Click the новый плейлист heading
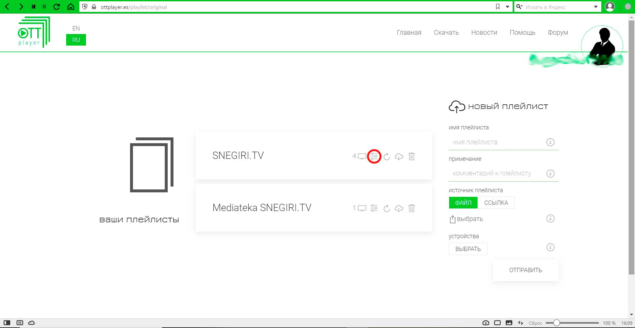 click(508, 106)
